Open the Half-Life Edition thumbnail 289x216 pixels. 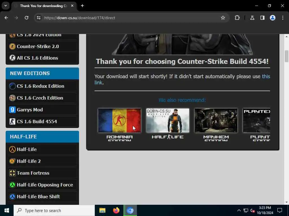(168, 120)
